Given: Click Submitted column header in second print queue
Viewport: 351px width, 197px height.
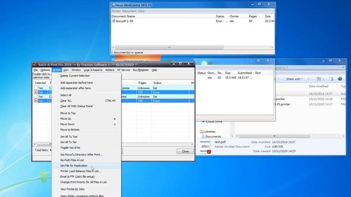Looking at the screenshot, I should 245,73.
